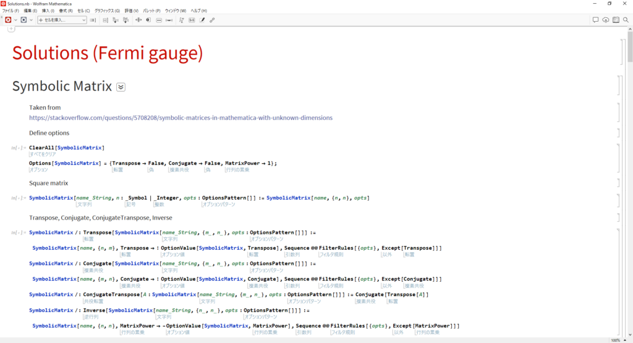Expand the arrow beside the evaluate icon
The image size is (633, 343).
point(15,20)
